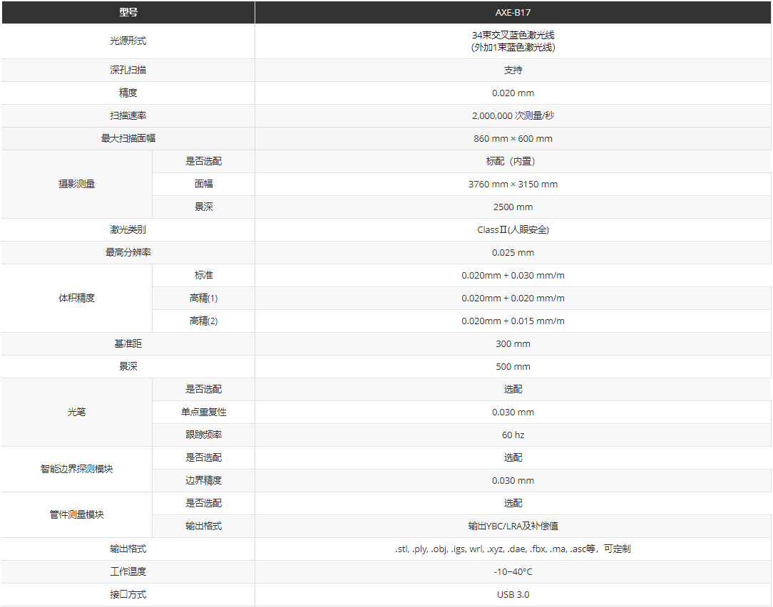Viewport: 773px width, 607px height.
Task: Click the 60 hz tracking frequency value
Action: click(x=513, y=435)
